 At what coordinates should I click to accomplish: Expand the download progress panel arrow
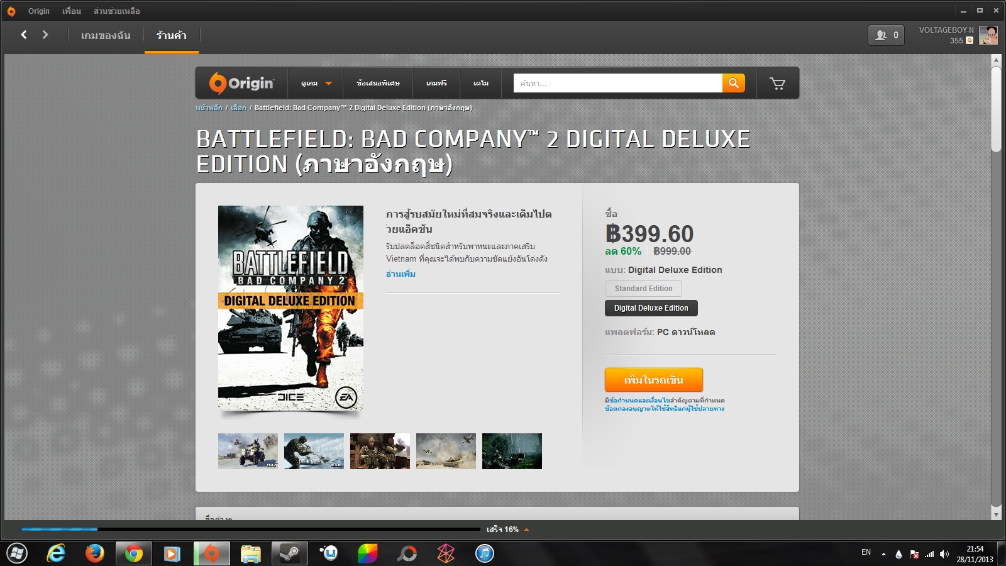coord(526,530)
